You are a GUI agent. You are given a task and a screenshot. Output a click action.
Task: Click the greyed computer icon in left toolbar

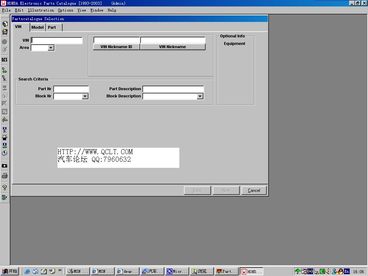pos(4,88)
